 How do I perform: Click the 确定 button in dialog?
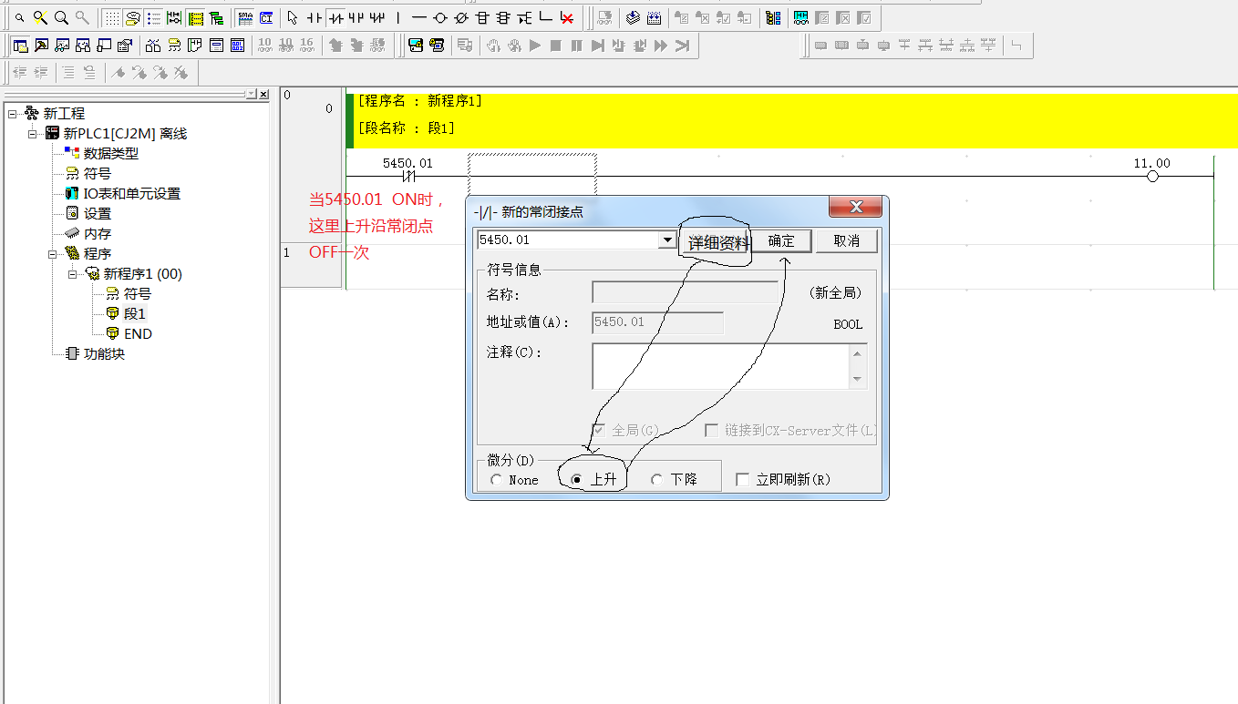click(x=781, y=241)
